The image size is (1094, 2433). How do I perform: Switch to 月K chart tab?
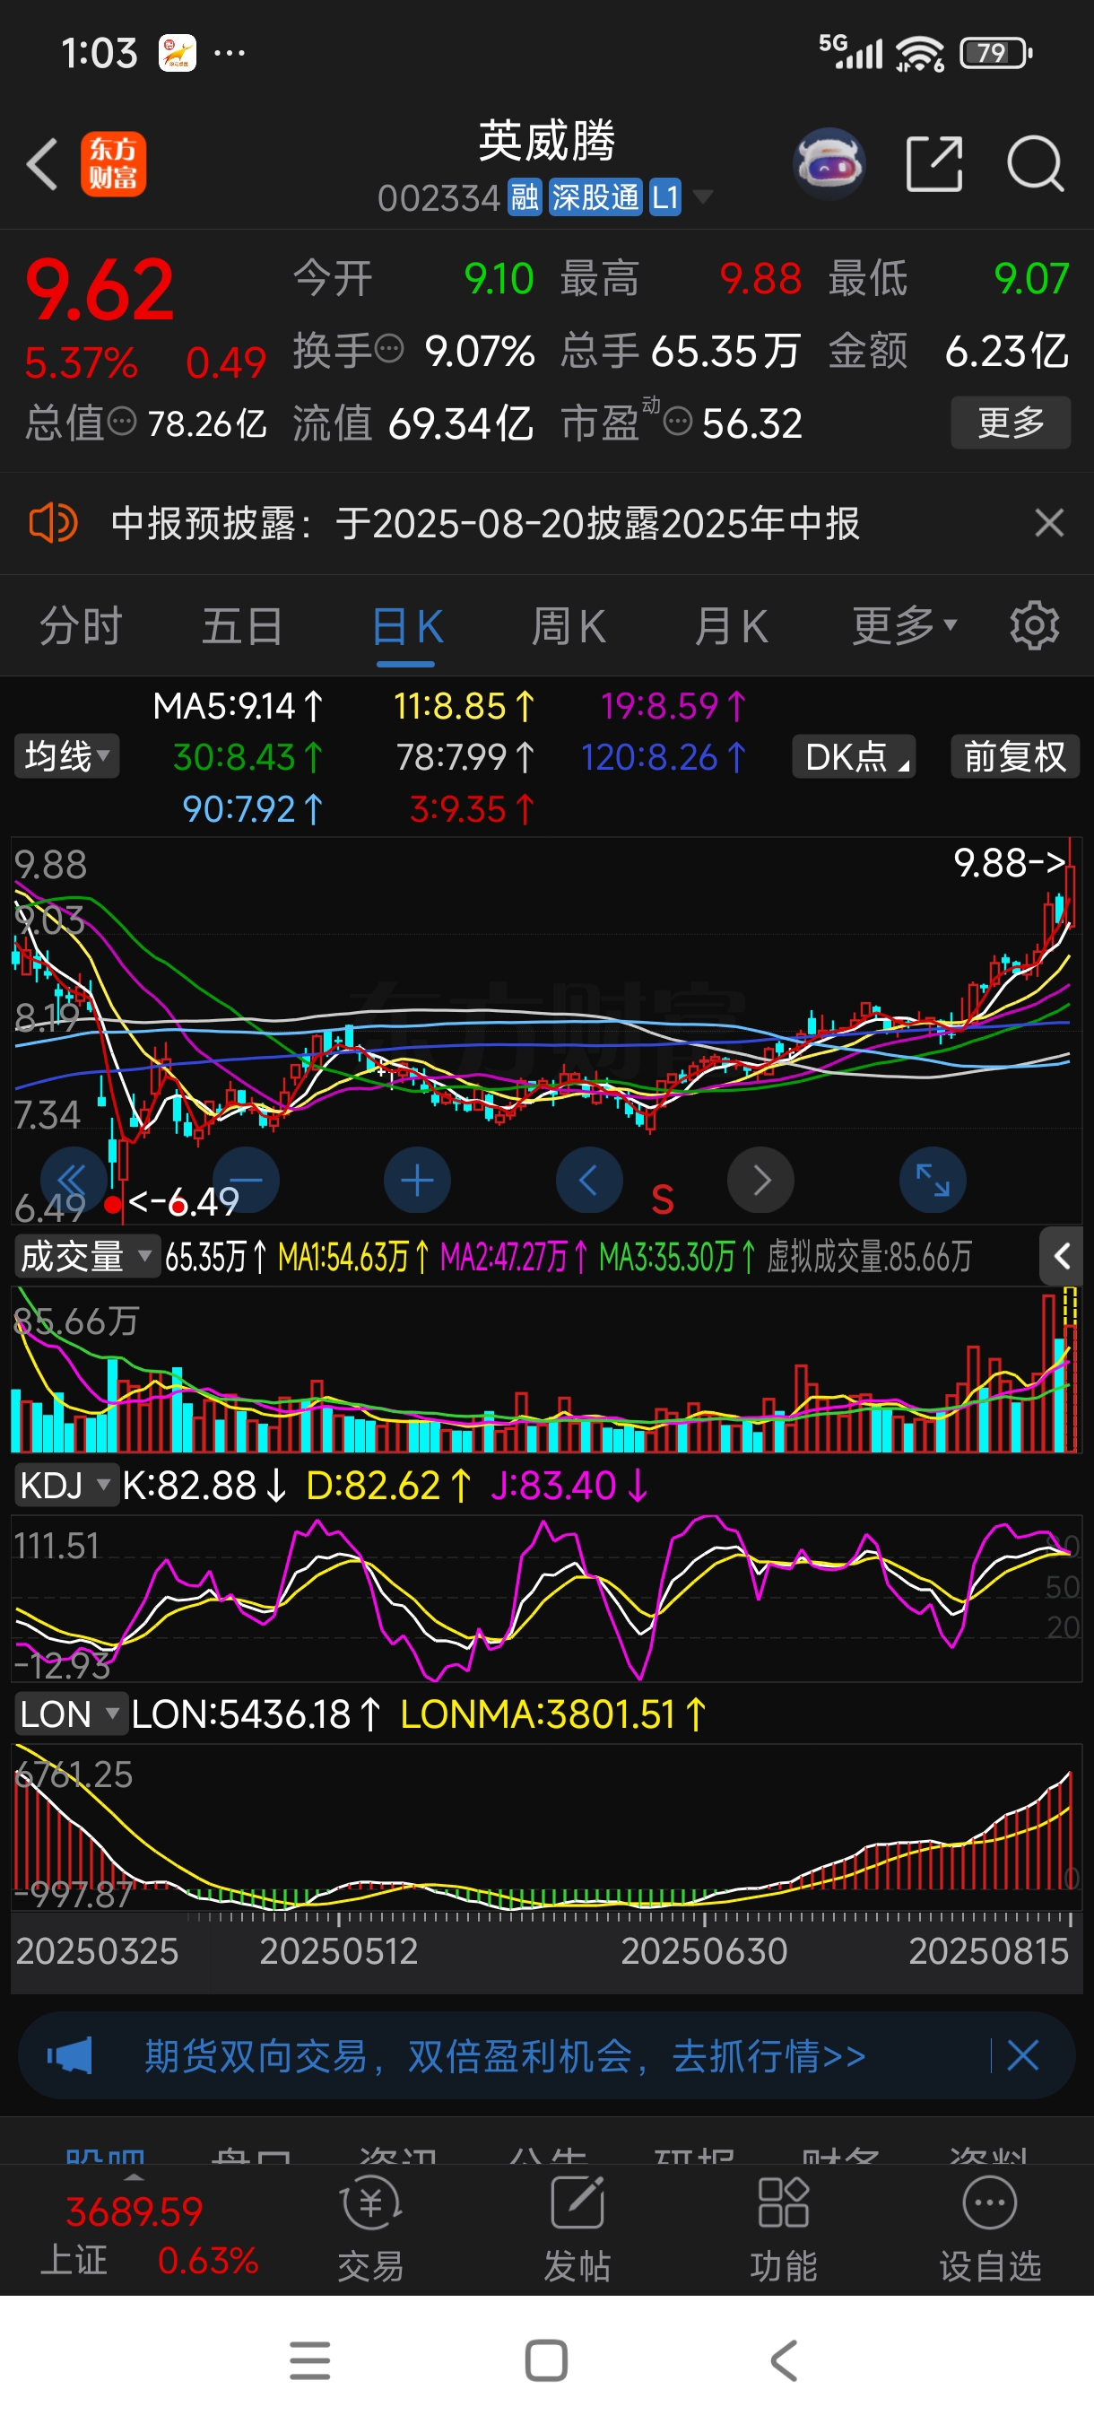(x=731, y=625)
